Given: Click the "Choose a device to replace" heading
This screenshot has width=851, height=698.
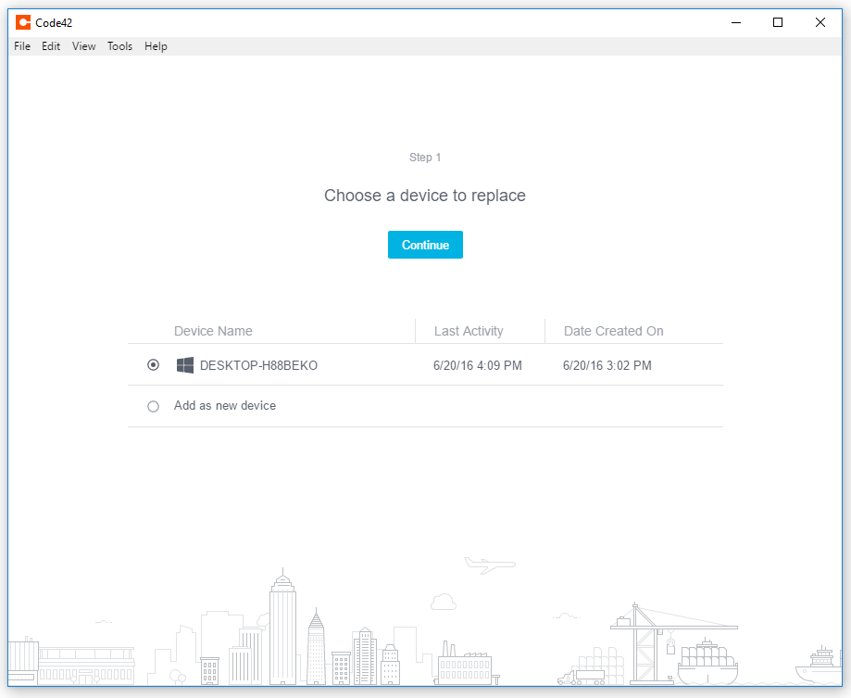Looking at the screenshot, I should 425,196.
